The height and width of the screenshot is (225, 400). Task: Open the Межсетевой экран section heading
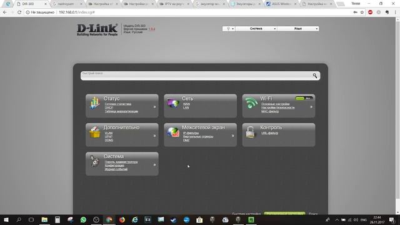pyautogui.click(x=203, y=127)
